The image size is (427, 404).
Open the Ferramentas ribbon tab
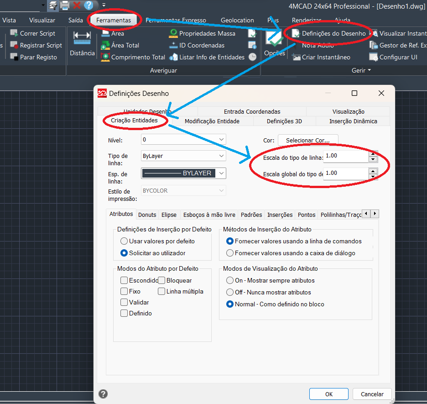click(x=114, y=20)
